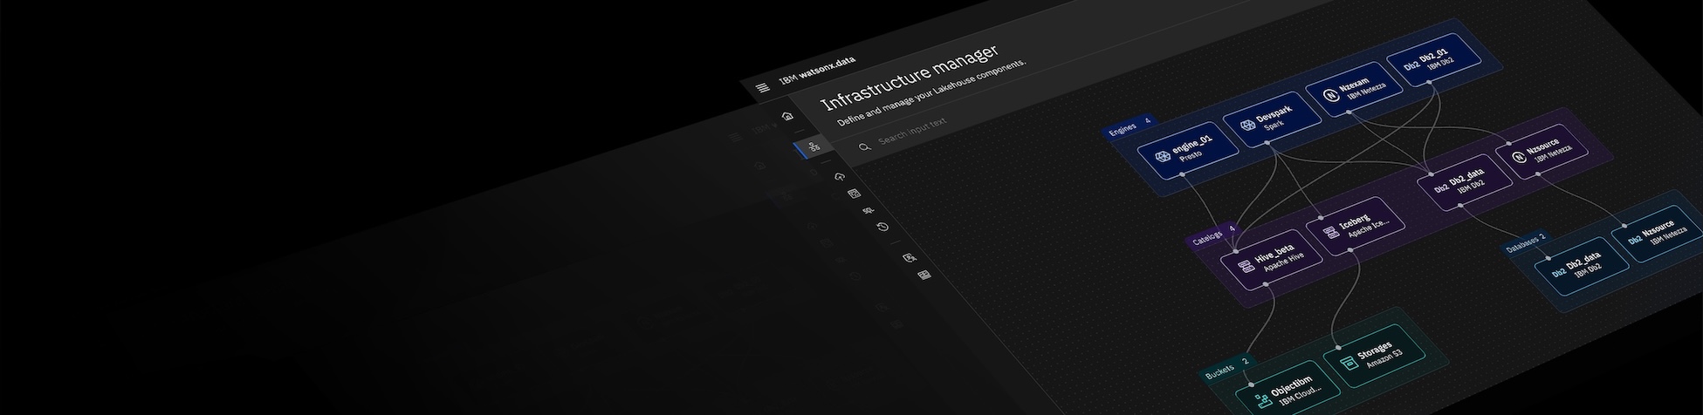Click the catalog icon on Hive_beta
Image resolution: width=1703 pixels, height=415 pixels.
point(1246,265)
